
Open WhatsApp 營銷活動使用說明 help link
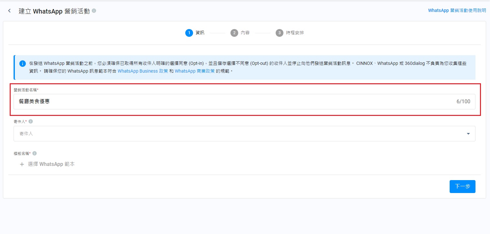coord(457,11)
